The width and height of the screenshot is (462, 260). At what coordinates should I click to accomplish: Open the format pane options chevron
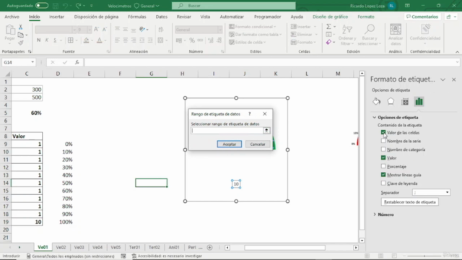pos(443,79)
